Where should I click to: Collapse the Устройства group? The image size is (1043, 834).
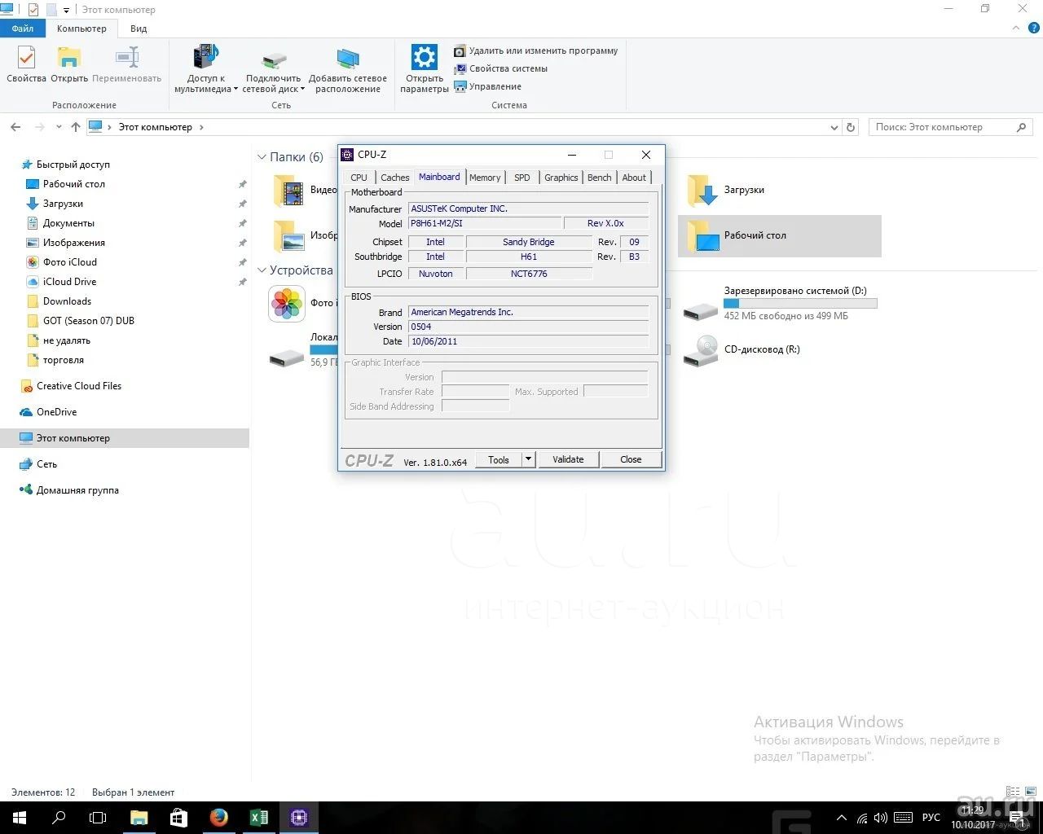262,270
